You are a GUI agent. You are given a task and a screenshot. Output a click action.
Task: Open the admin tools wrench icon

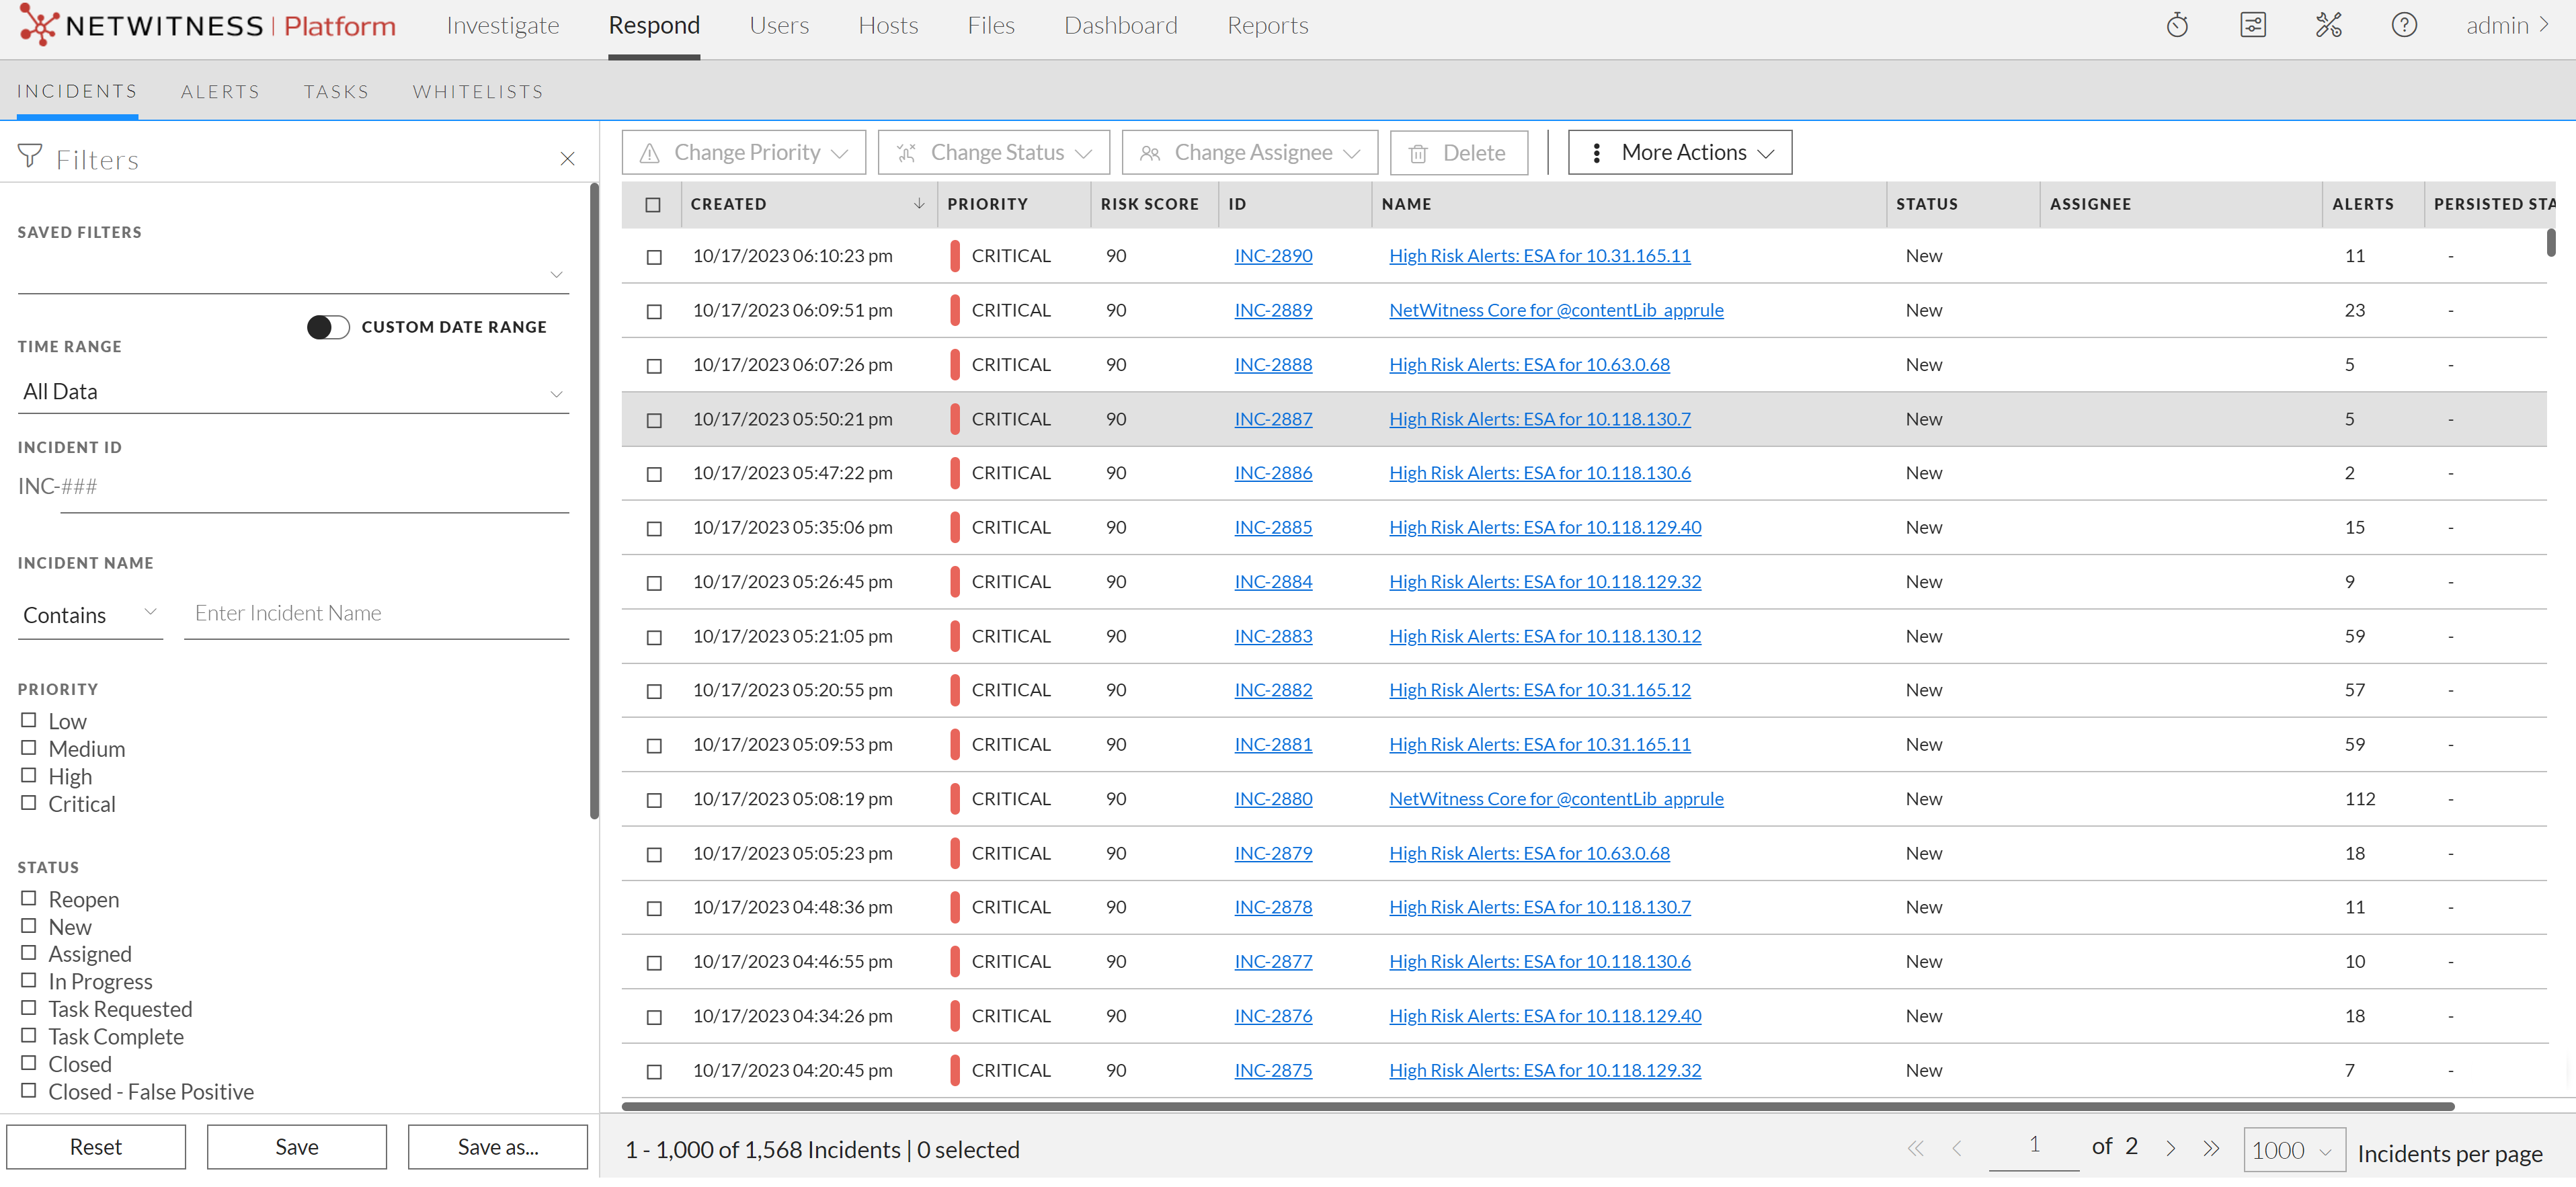pyautogui.click(x=2328, y=26)
